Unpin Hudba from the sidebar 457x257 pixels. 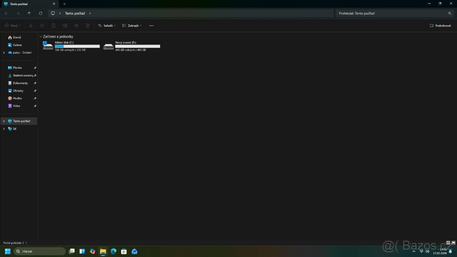(x=35, y=98)
